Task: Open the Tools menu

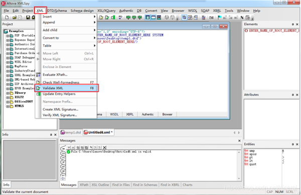Action: (229, 11)
